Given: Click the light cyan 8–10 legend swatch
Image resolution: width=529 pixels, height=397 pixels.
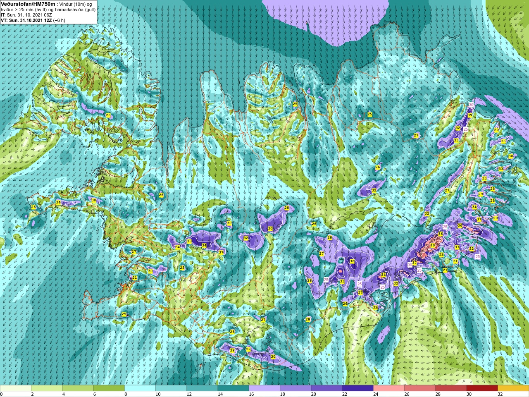Looking at the screenshot, I should 140,388.
